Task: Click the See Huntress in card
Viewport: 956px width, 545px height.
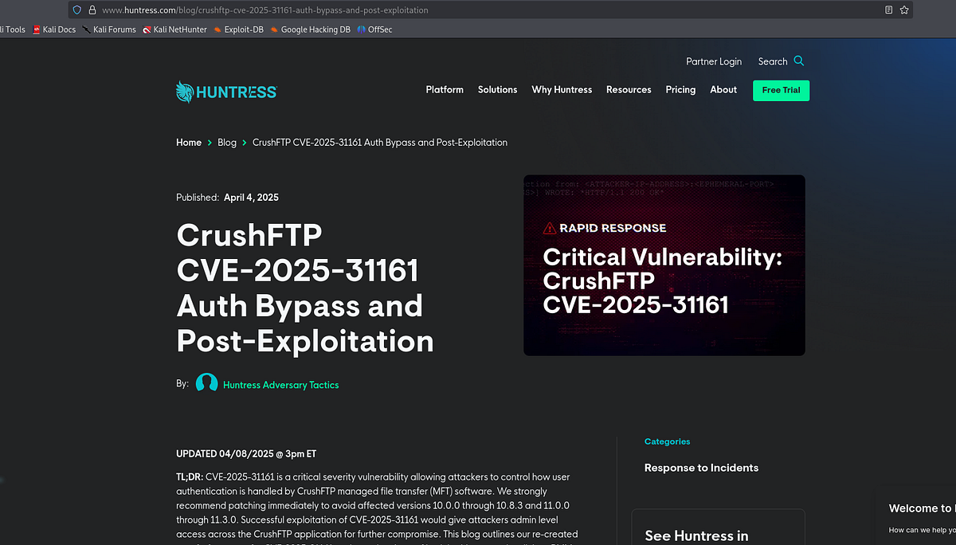Action: pyautogui.click(x=719, y=527)
